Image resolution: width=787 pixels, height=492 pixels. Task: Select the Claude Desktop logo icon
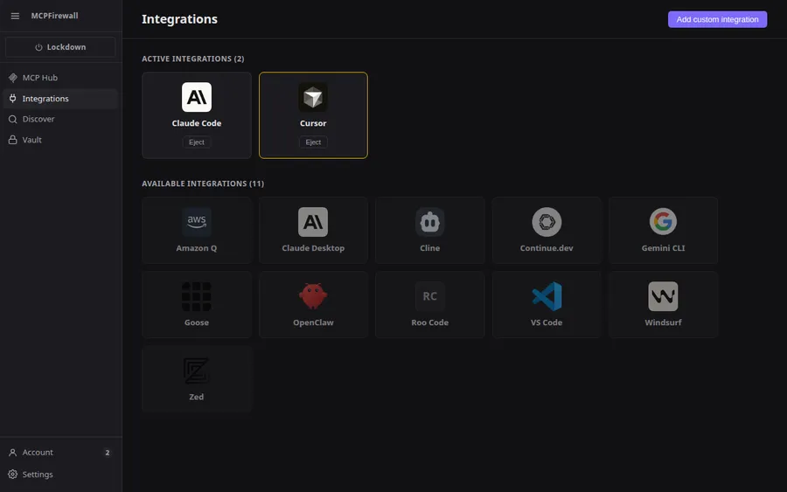tap(313, 222)
